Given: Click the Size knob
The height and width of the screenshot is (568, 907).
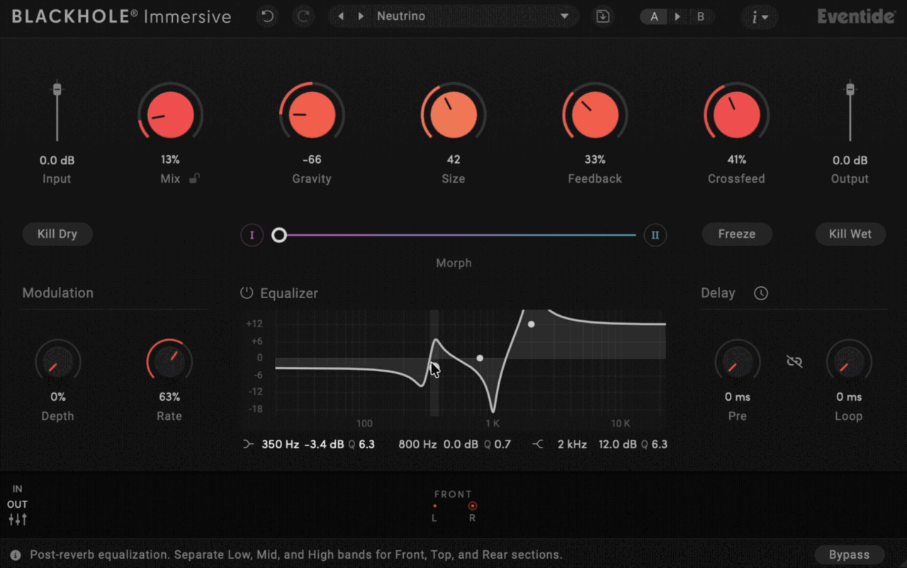Looking at the screenshot, I should coord(453,115).
